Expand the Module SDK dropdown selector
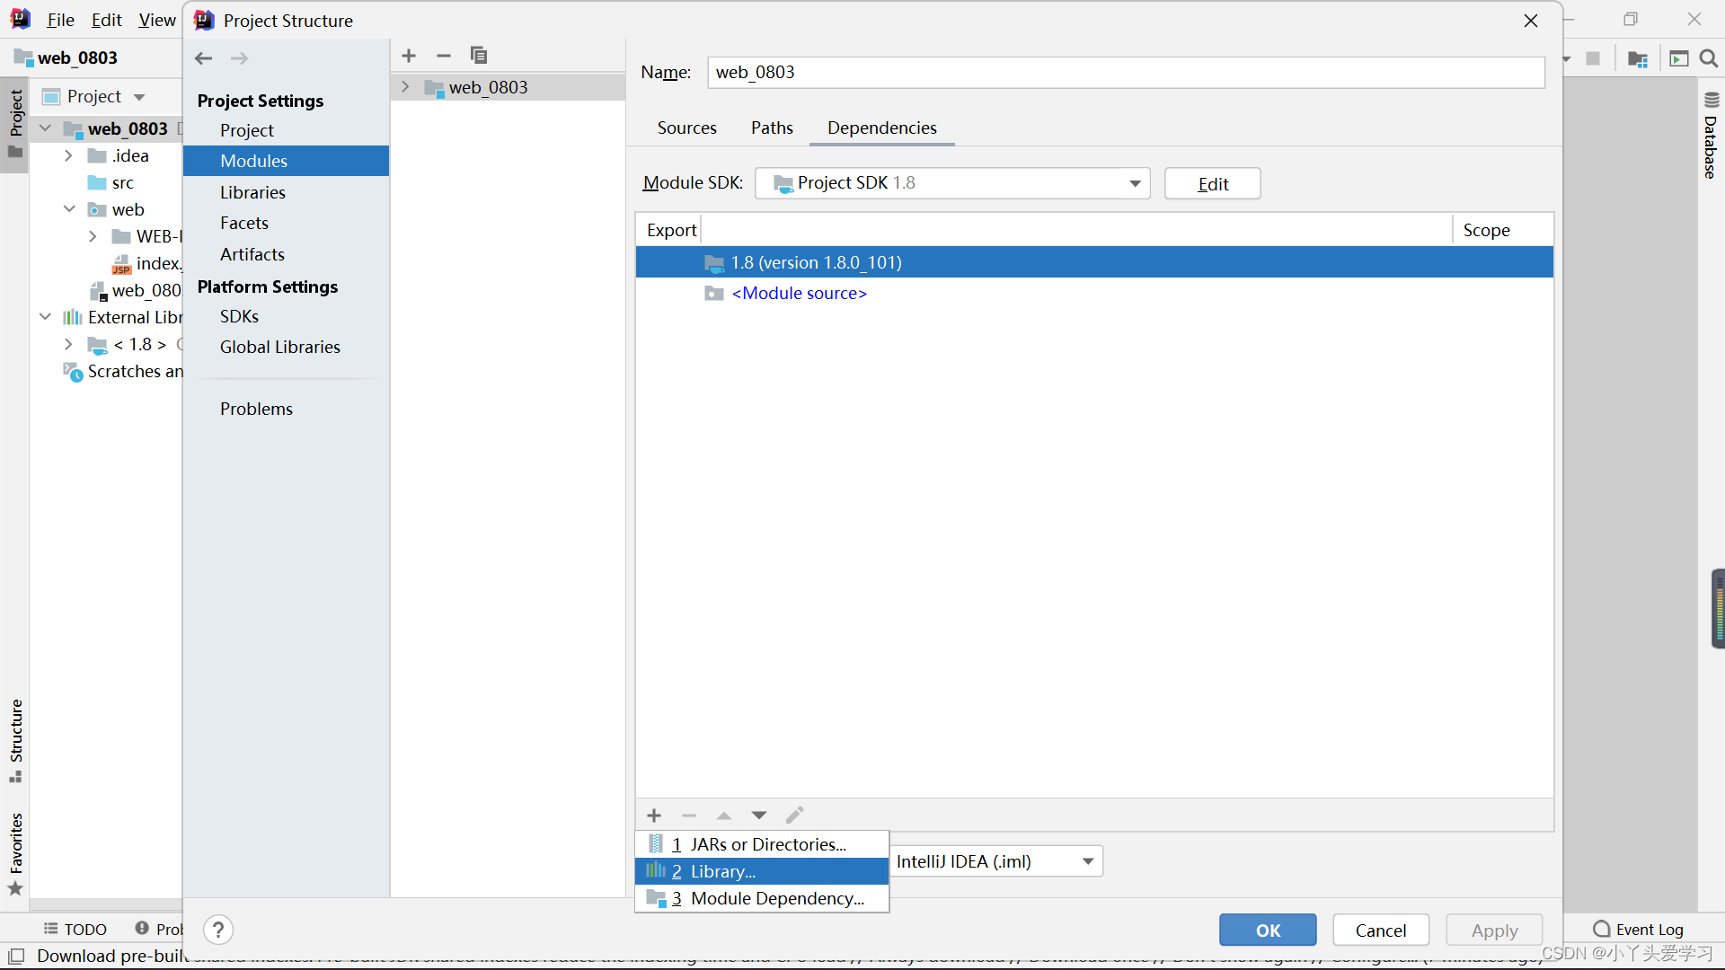Screen dimensions: 1725x970 click(1133, 182)
